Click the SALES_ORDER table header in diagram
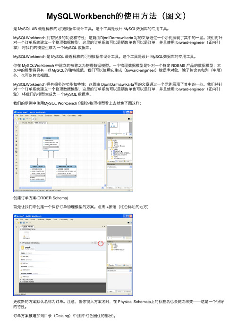Image resolution: width=238 pixels, height=336 pixels. tap(38, 167)
